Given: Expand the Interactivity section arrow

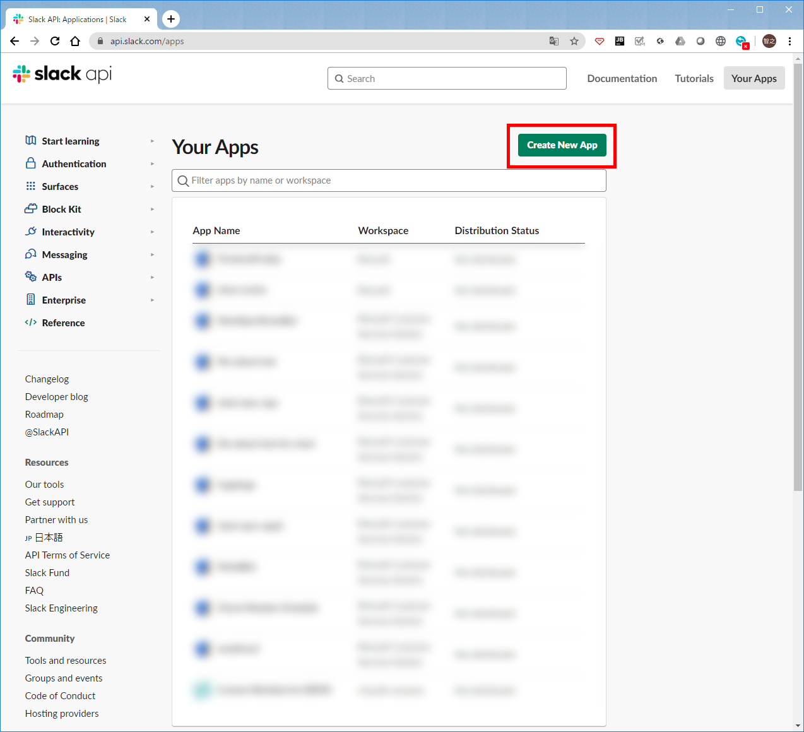Looking at the screenshot, I should (x=152, y=232).
